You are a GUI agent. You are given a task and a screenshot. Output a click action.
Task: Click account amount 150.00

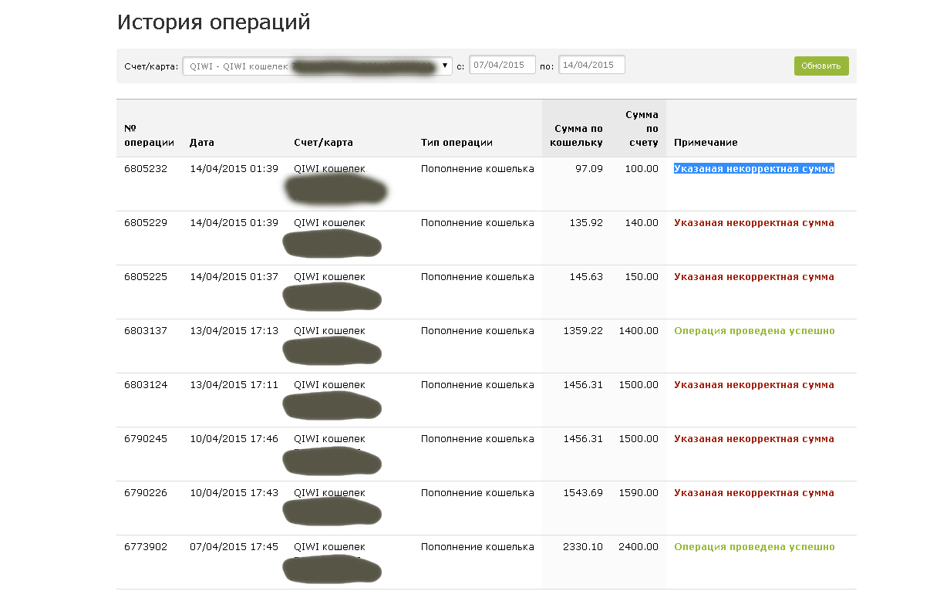(642, 276)
